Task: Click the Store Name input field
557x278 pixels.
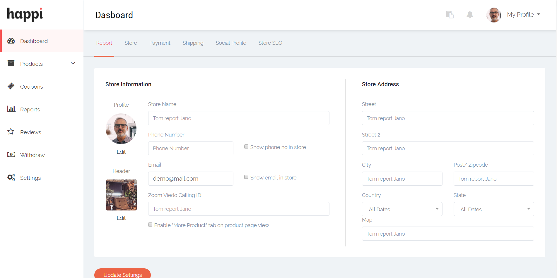Action: coord(238,118)
